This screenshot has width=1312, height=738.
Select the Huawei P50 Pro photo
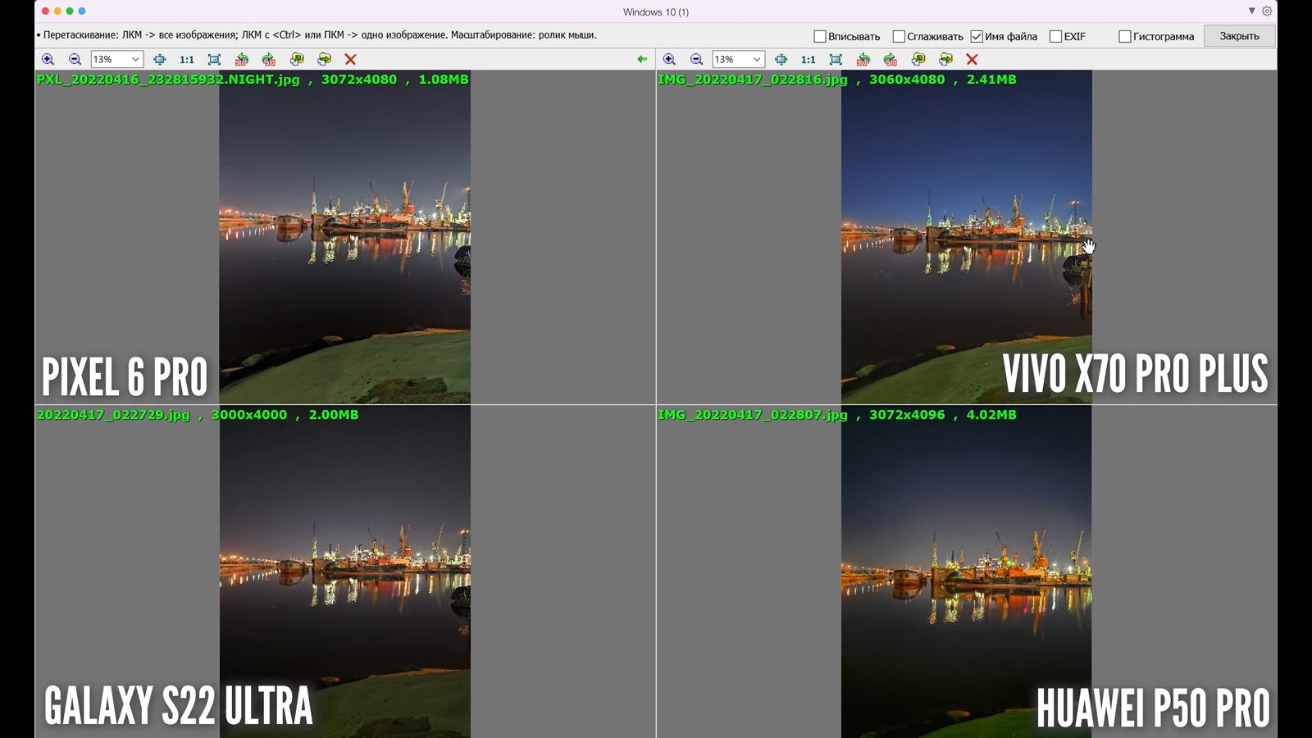click(x=966, y=572)
